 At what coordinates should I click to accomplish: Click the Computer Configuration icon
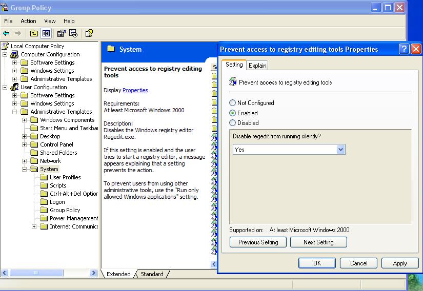pyautogui.click(x=14, y=54)
